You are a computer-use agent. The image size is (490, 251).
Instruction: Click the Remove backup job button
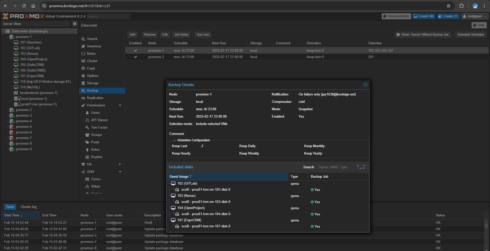click(150, 35)
